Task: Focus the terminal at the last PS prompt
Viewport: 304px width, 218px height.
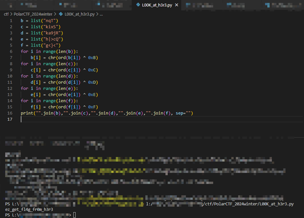Action: coord(75,215)
